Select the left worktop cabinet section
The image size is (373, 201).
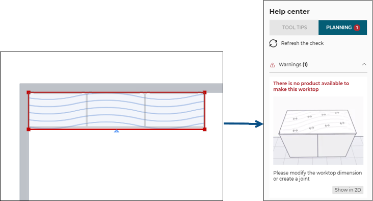coord(58,110)
